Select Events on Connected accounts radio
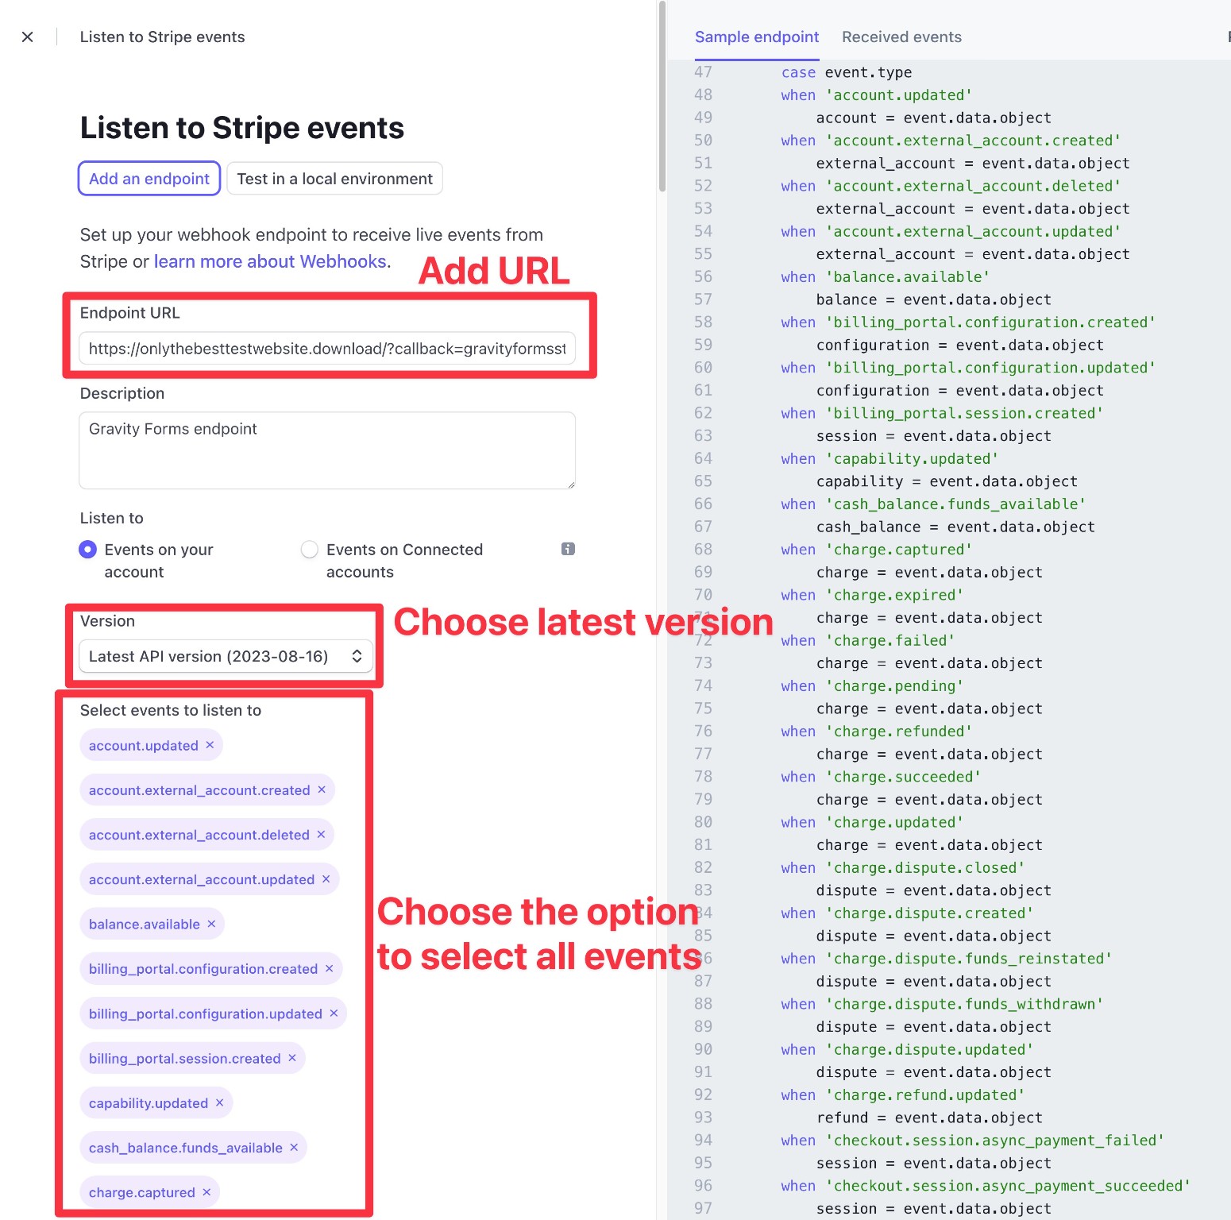Viewport: 1231px width, 1220px height. coord(310,550)
